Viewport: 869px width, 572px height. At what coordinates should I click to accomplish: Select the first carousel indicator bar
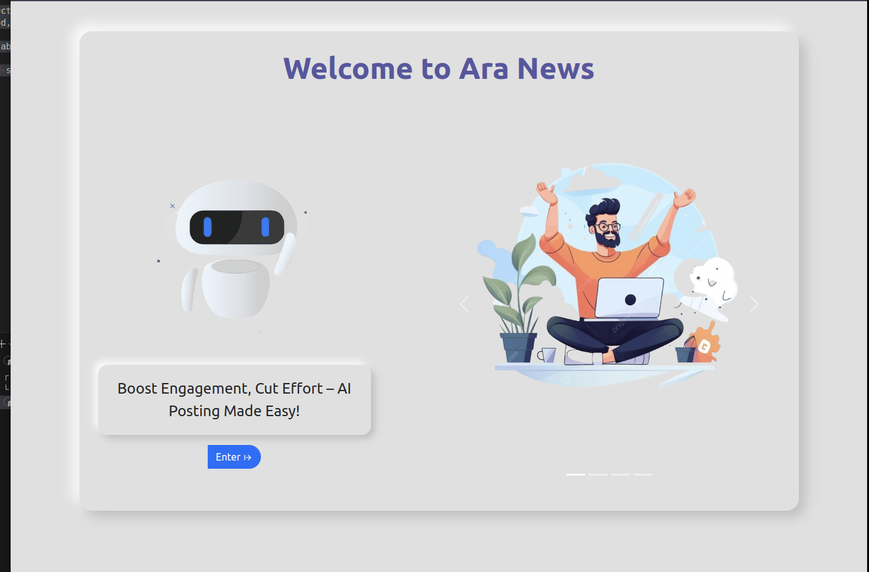576,474
